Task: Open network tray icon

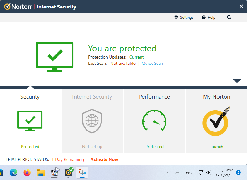Action: (201, 172)
